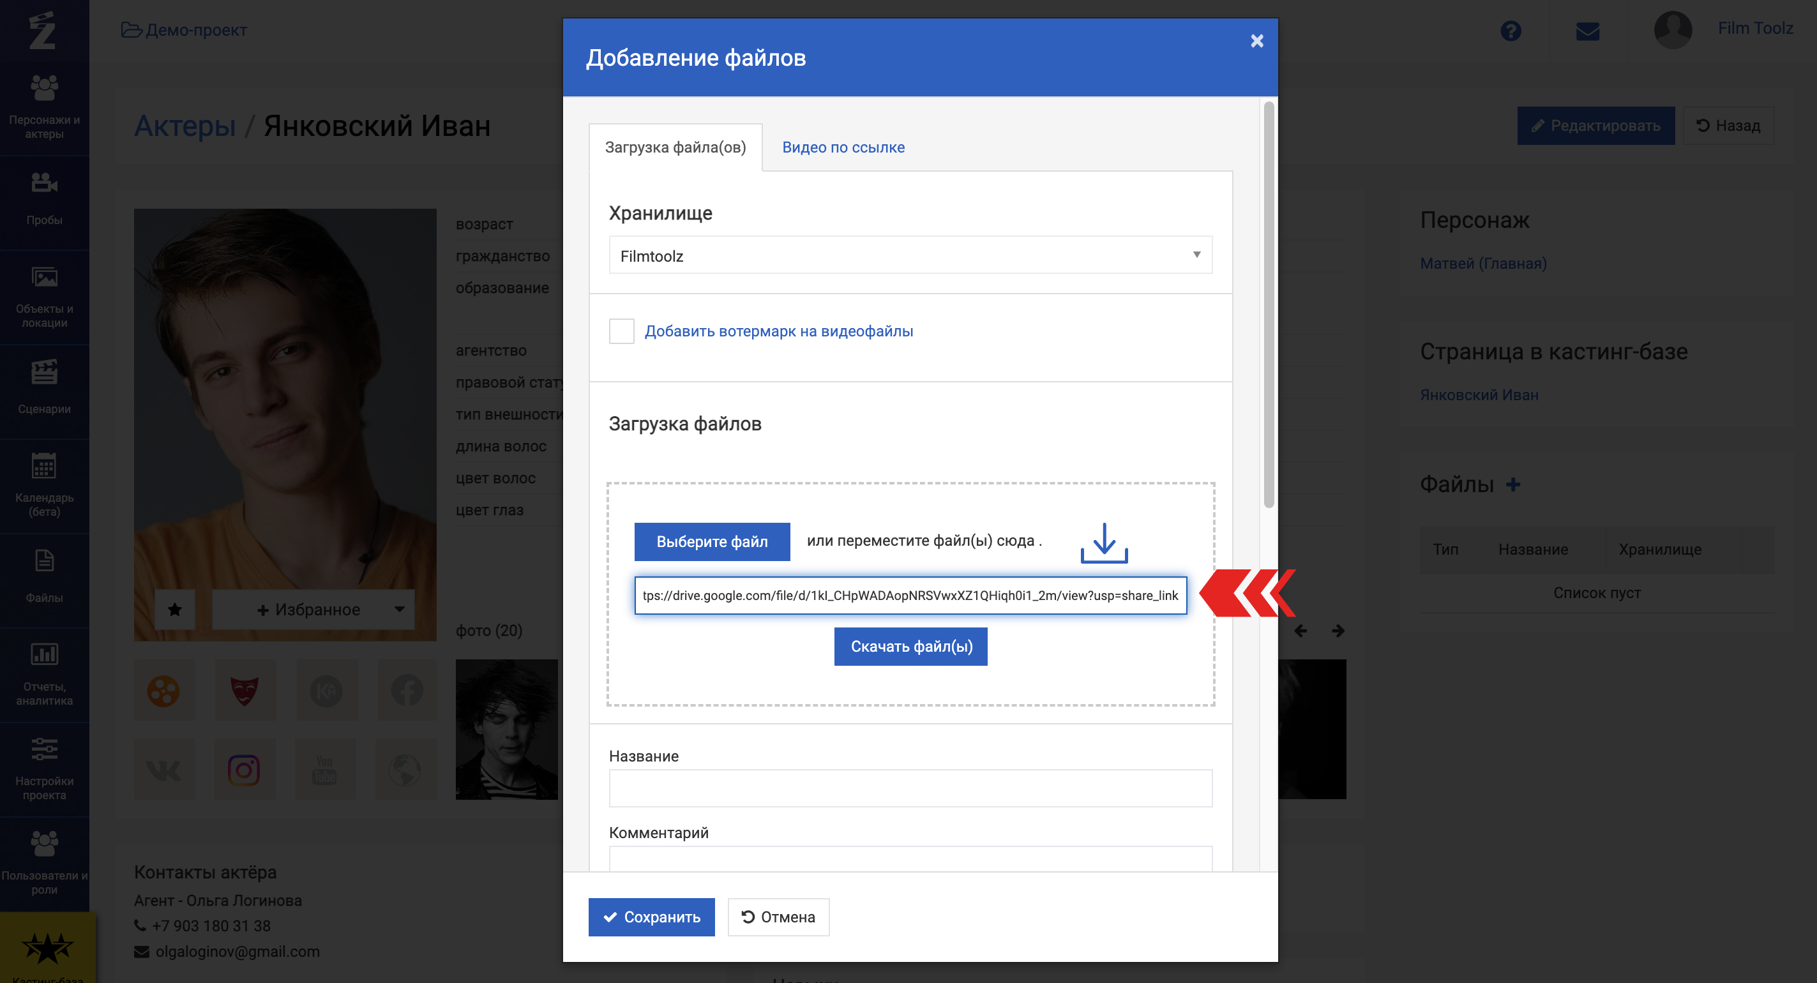Select the Загрузка файла(ов) tab

tap(675, 147)
